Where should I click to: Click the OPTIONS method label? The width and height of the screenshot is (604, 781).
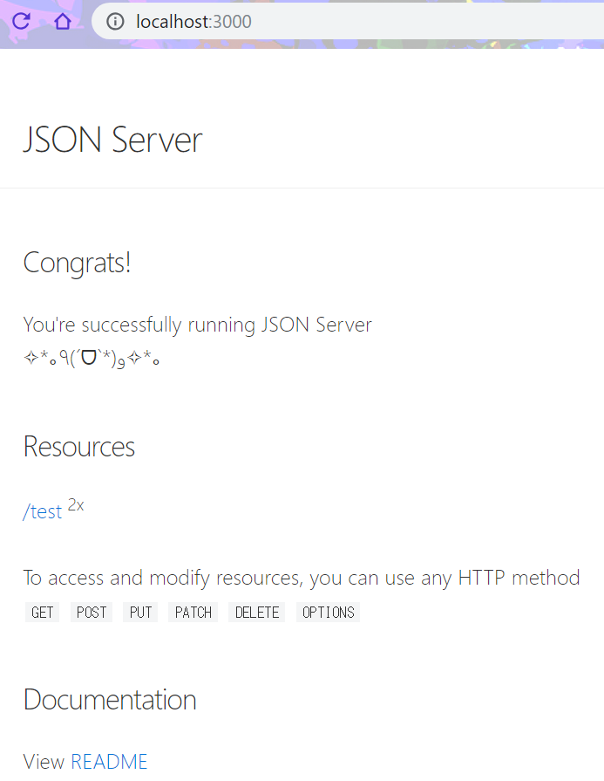tap(328, 613)
